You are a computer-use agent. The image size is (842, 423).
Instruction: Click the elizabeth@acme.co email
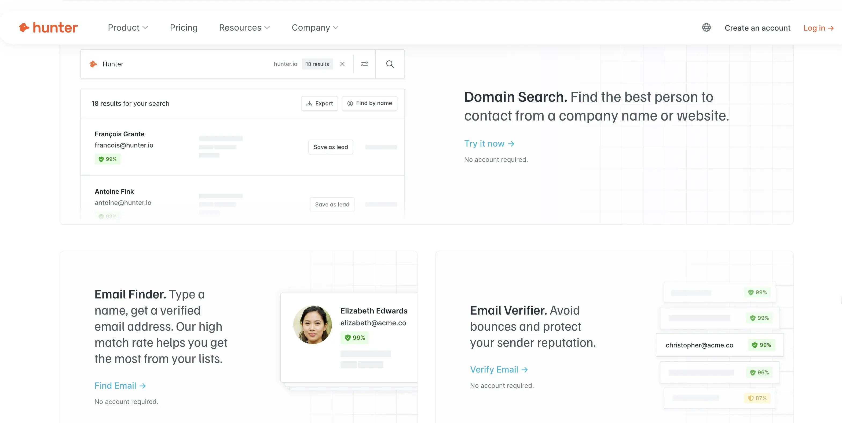tap(373, 323)
